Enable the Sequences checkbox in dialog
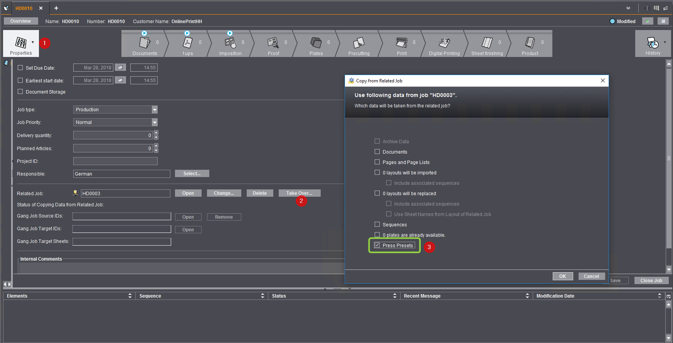 coord(377,224)
